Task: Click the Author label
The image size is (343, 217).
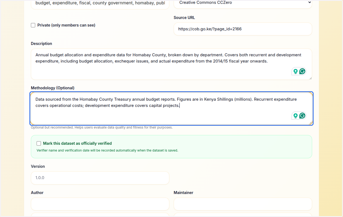Action: pyautogui.click(x=37, y=193)
